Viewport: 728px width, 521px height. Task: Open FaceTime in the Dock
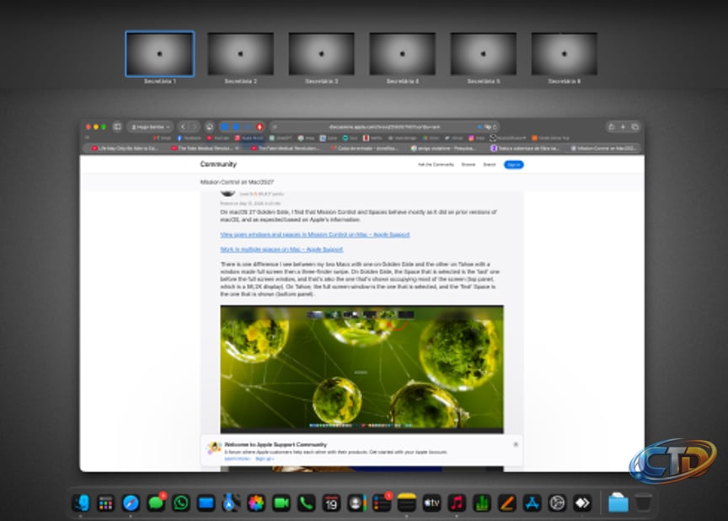click(x=281, y=503)
